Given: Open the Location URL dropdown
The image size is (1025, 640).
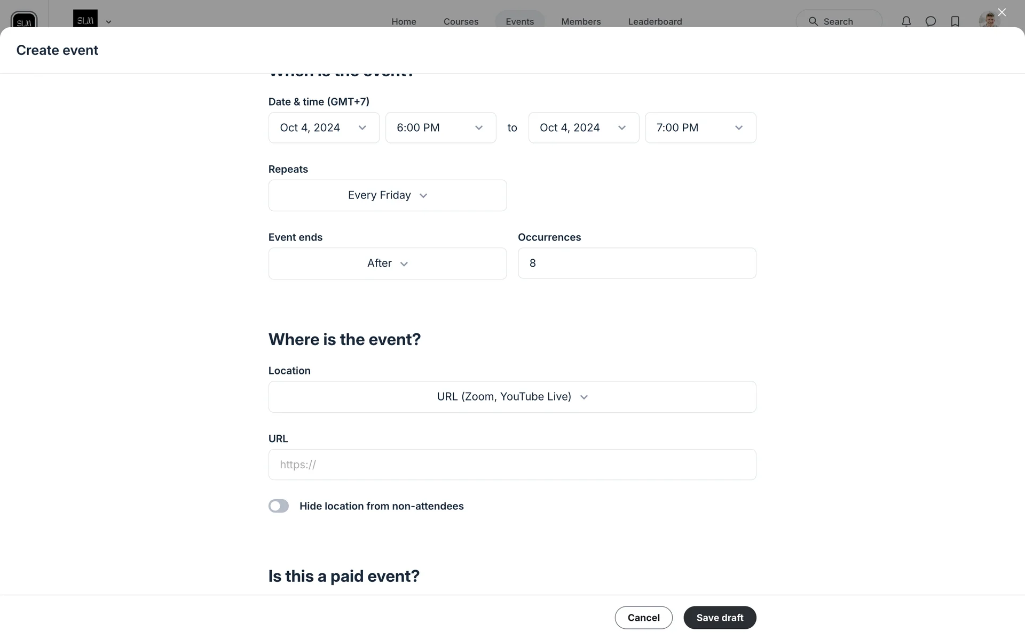Looking at the screenshot, I should point(512,397).
